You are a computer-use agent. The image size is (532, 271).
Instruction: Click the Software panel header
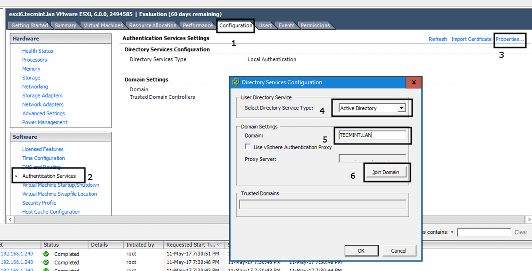click(x=61, y=137)
